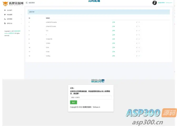The height and width of the screenshot is (128, 177).
Task: Open the user account dropdown at top right
Action: [165, 3]
